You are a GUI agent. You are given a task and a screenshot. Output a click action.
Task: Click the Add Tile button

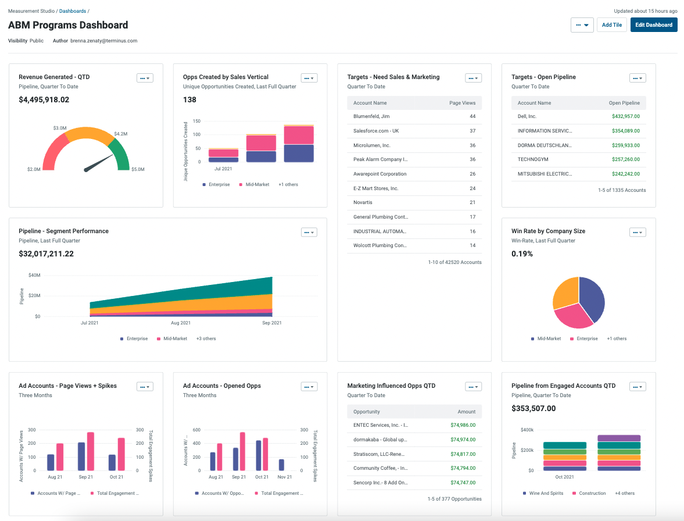pos(611,24)
